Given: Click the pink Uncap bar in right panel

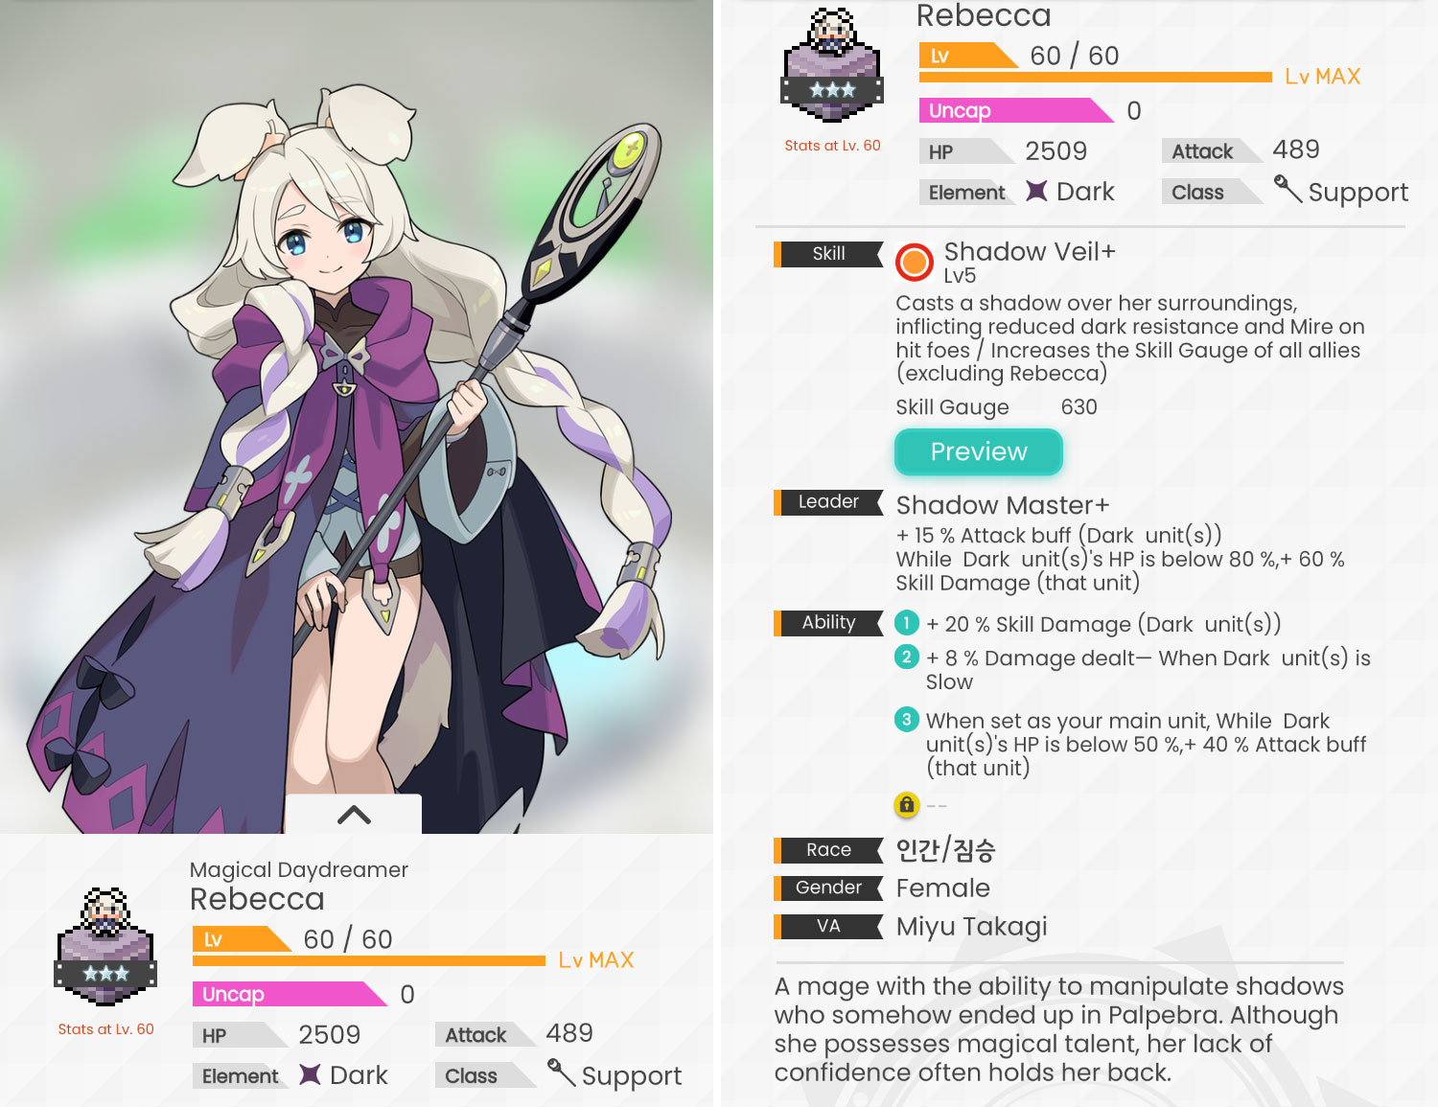Looking at the screenshot, I should click(x=1016, y=110).
